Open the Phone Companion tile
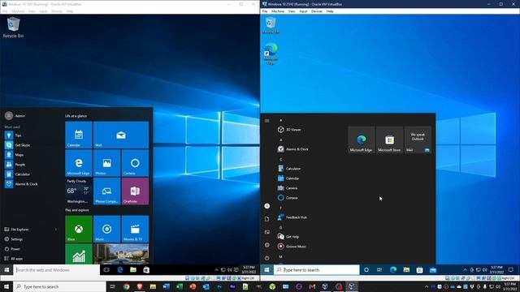This screenshot has width=520, height=292. tap(106, 191)
